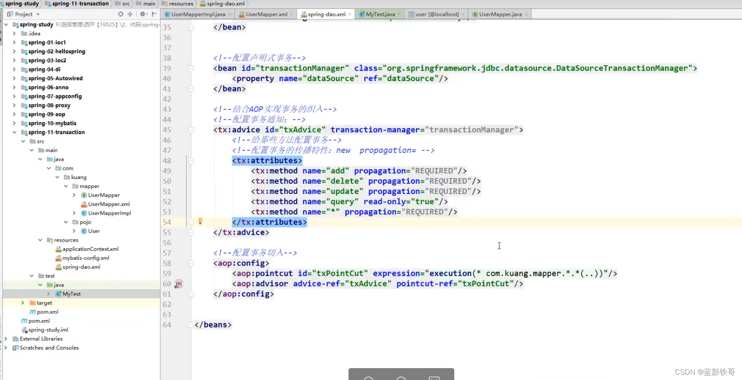Toggle code fold at line 58 aop:config
The image size is (742, 380).
(191, 264)
